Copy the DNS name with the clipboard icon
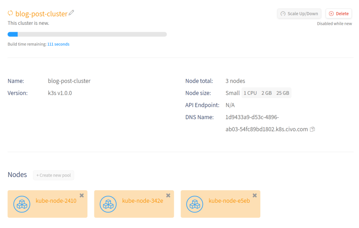The height and width of the screenshot is (228, 359). point(312,129)
